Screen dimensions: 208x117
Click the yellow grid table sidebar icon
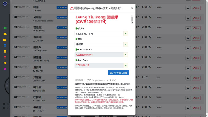point(5,51)
